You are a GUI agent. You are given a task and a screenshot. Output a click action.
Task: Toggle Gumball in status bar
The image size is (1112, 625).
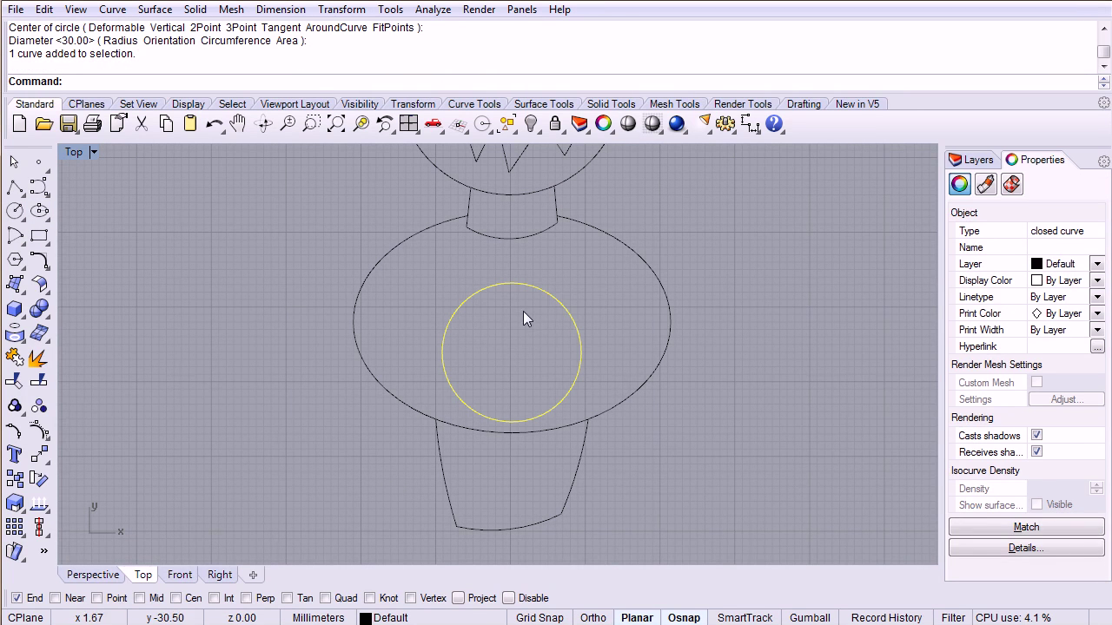pos(810,617)
